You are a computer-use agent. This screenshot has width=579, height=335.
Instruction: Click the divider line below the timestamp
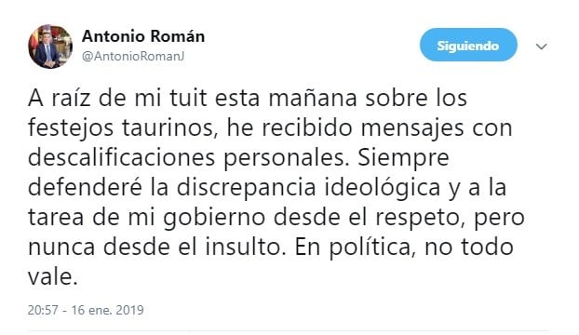coord(289,331)
